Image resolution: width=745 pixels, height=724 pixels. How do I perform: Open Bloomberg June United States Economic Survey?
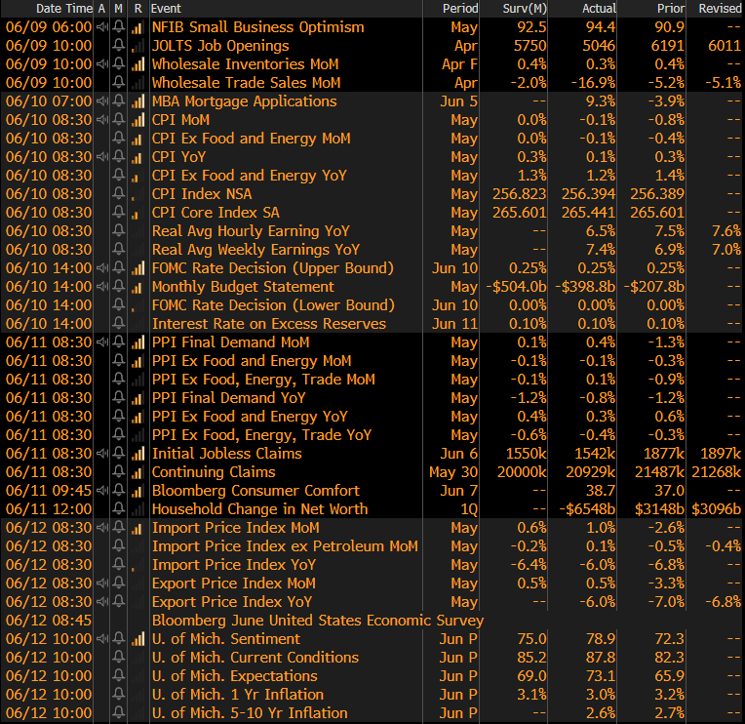pyautogui.click(x=317, y=621)
